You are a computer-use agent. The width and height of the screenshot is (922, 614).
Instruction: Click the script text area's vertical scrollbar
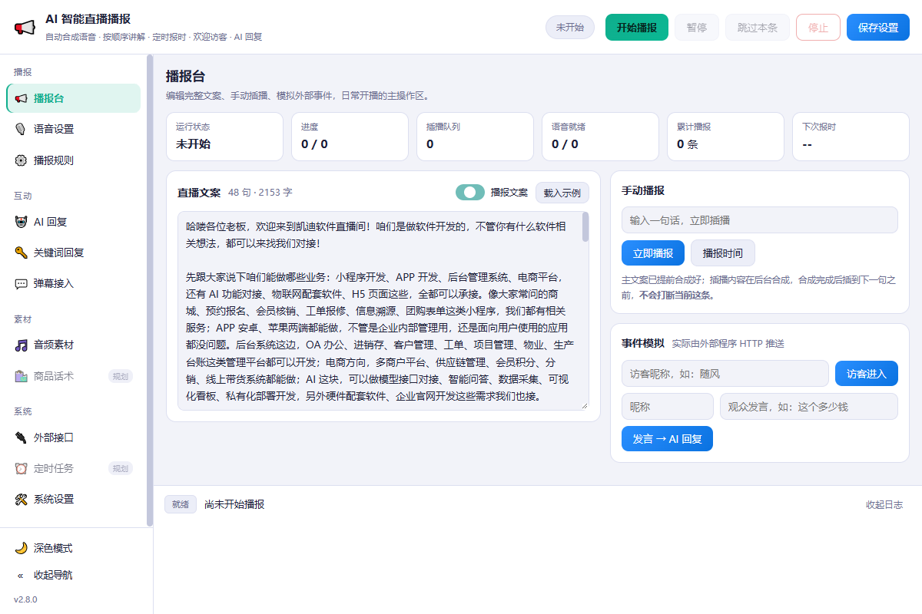[x=585, y=227]
